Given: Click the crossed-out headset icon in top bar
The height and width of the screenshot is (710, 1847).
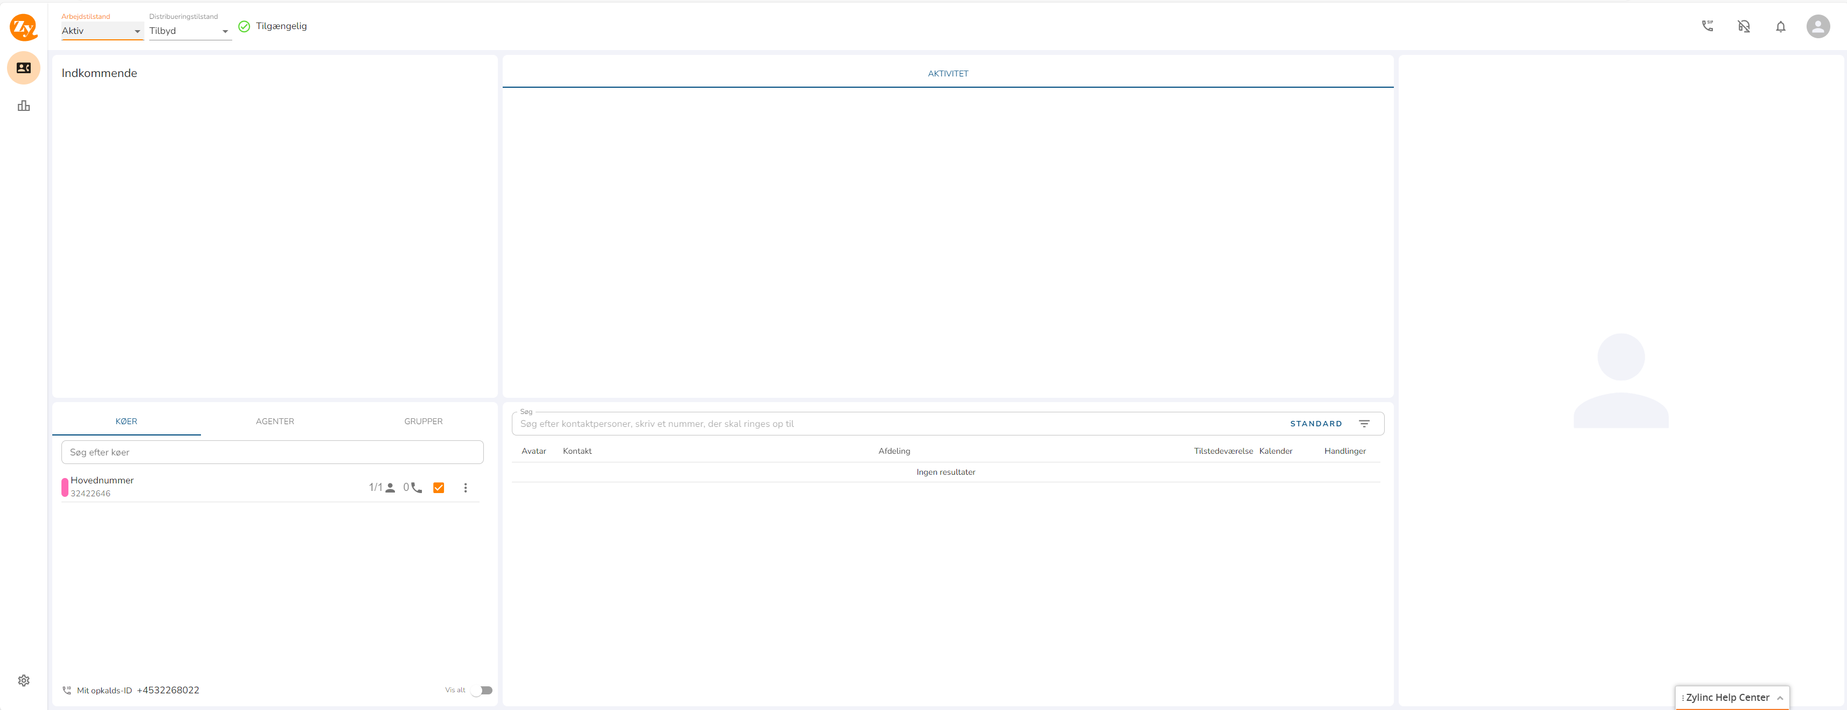Looking at the screenshot, I should point(1744,26).
